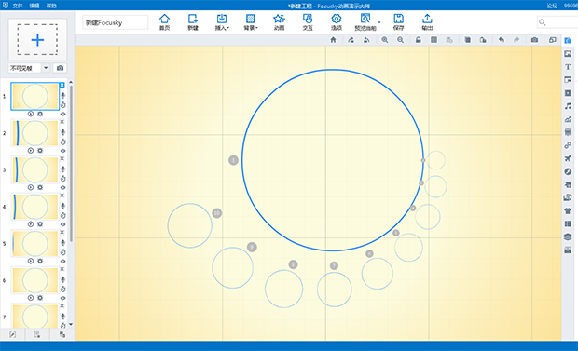This screenshot has width=578, height=351.
Task: Expand the 插入 (insert) dropdown
Action: pos(222,22)
